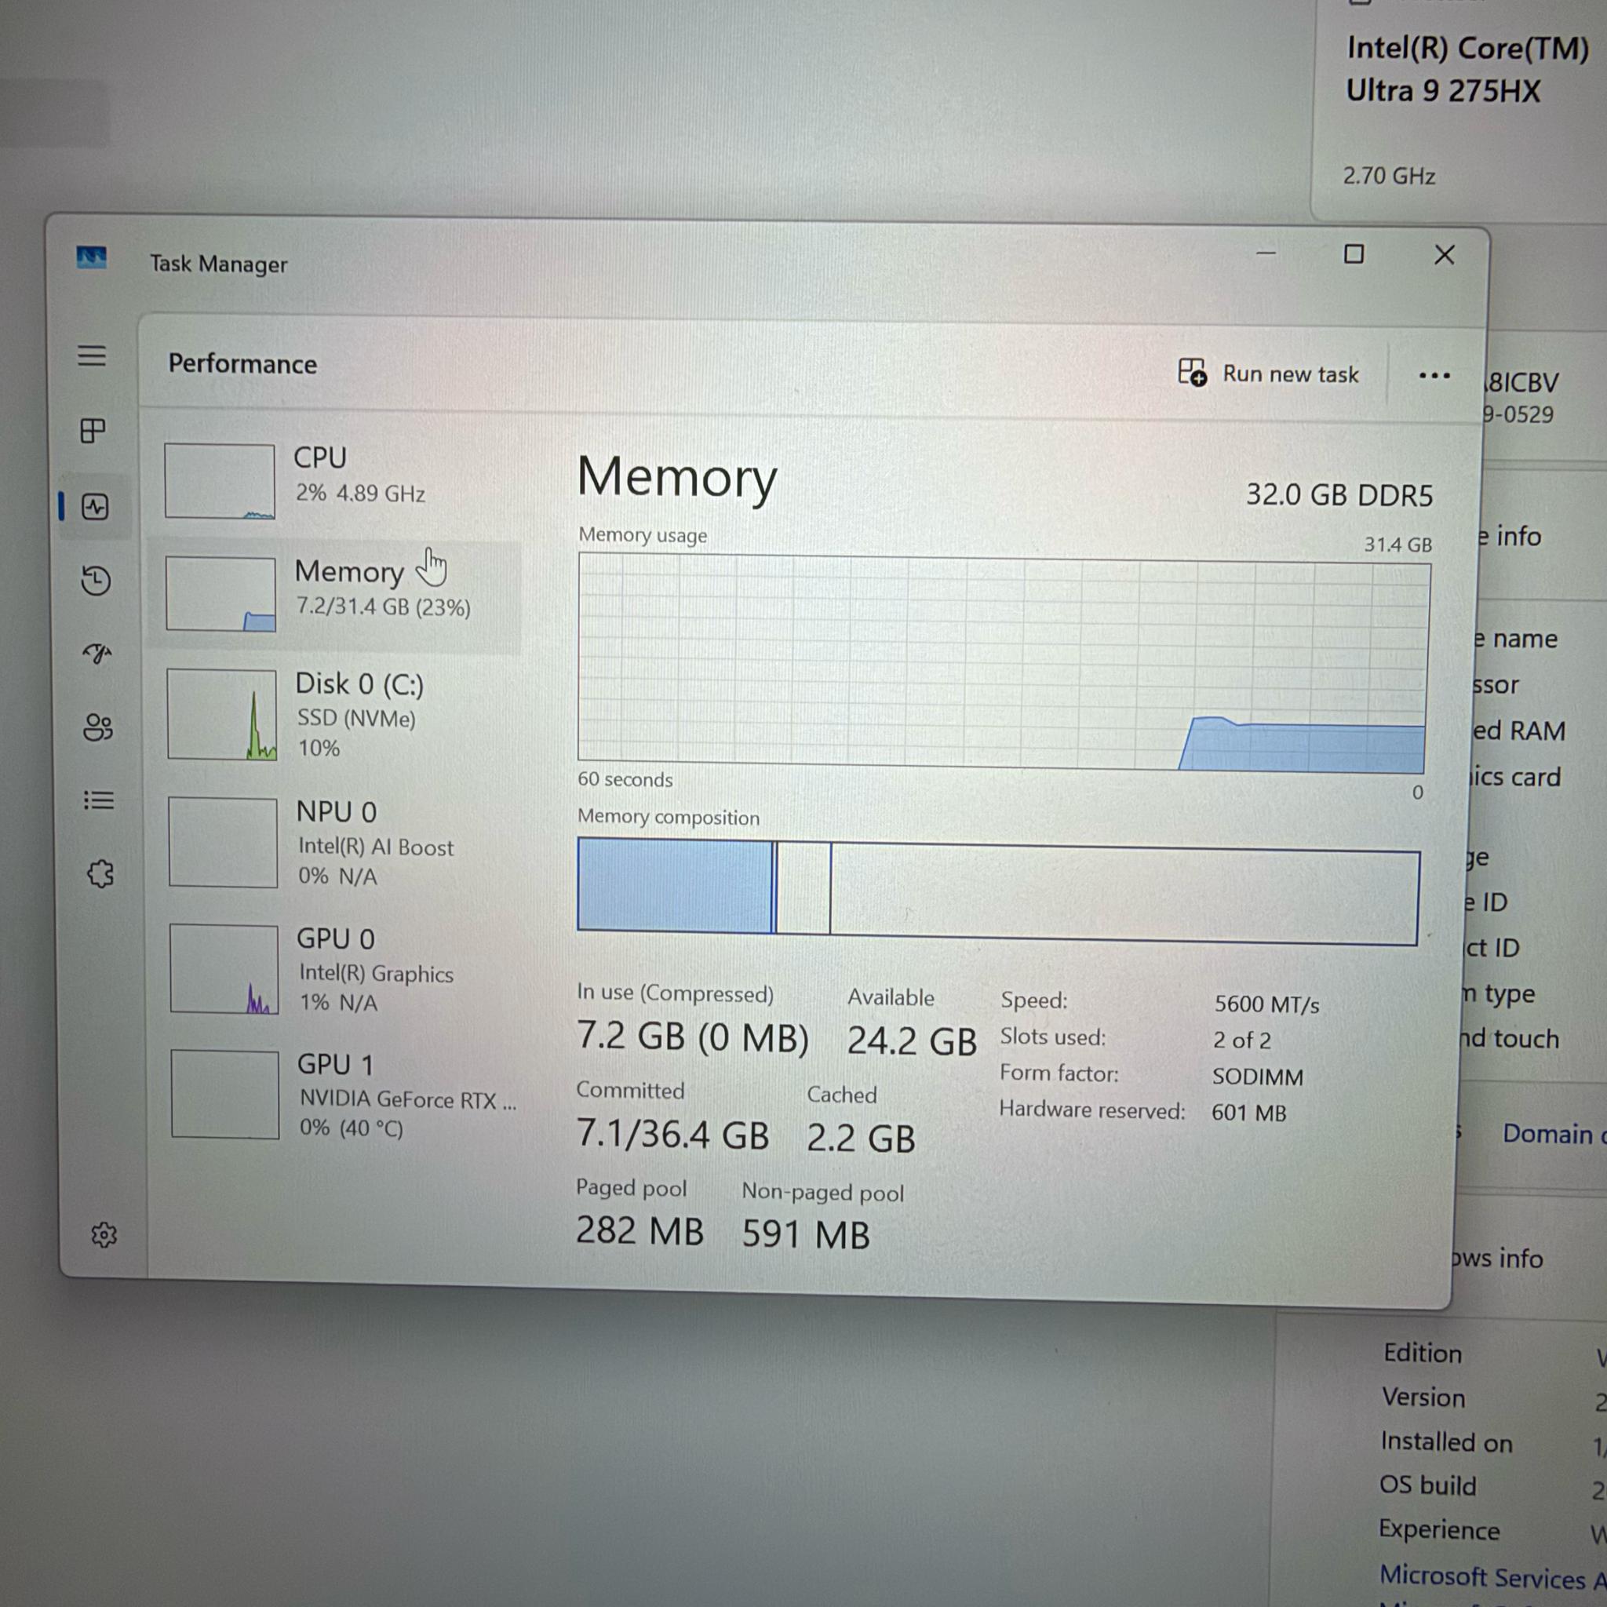Screen dimensions: 1607x1607
Task: Click the Task Manager app icon
Action: 92,257
